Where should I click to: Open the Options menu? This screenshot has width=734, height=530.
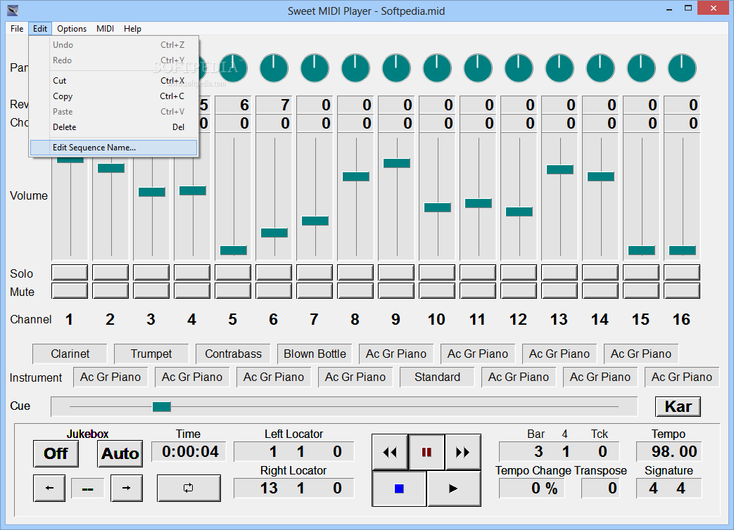coord(72,29)
